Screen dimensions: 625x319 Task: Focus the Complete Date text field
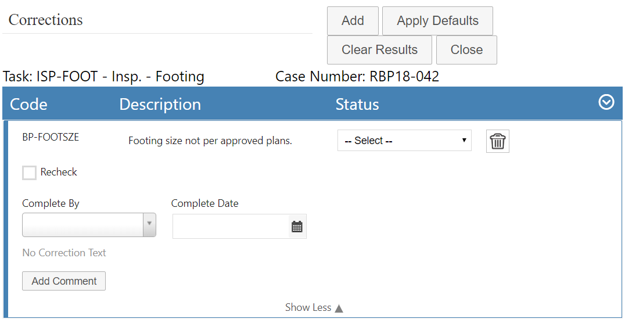click(231, 227)
